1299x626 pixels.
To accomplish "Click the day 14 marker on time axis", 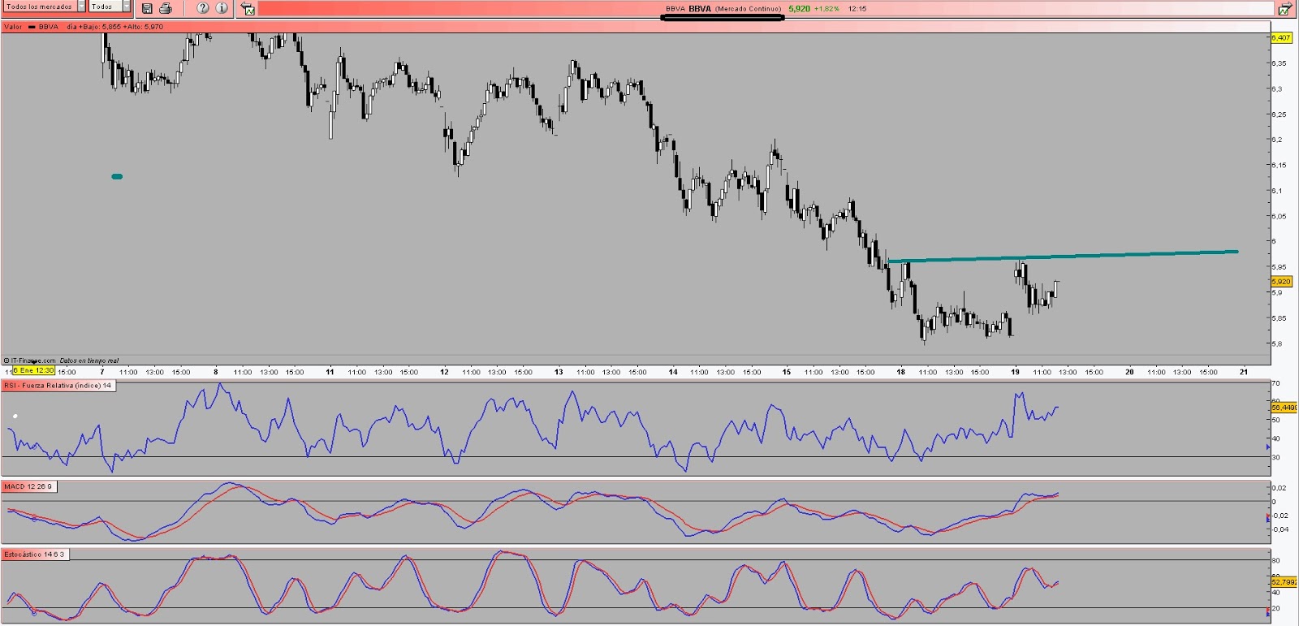I will click(x=673, y=372).
